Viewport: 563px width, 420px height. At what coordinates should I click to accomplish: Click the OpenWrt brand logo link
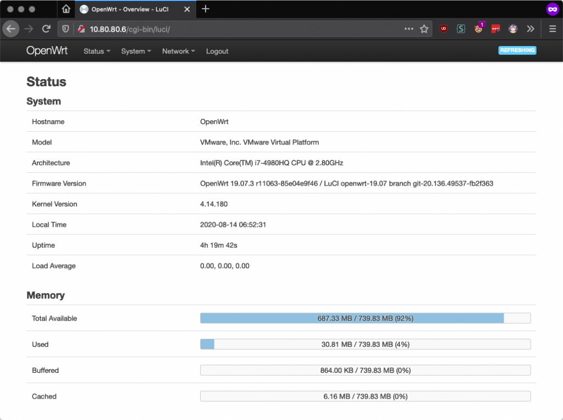click(x=47, y=51)
